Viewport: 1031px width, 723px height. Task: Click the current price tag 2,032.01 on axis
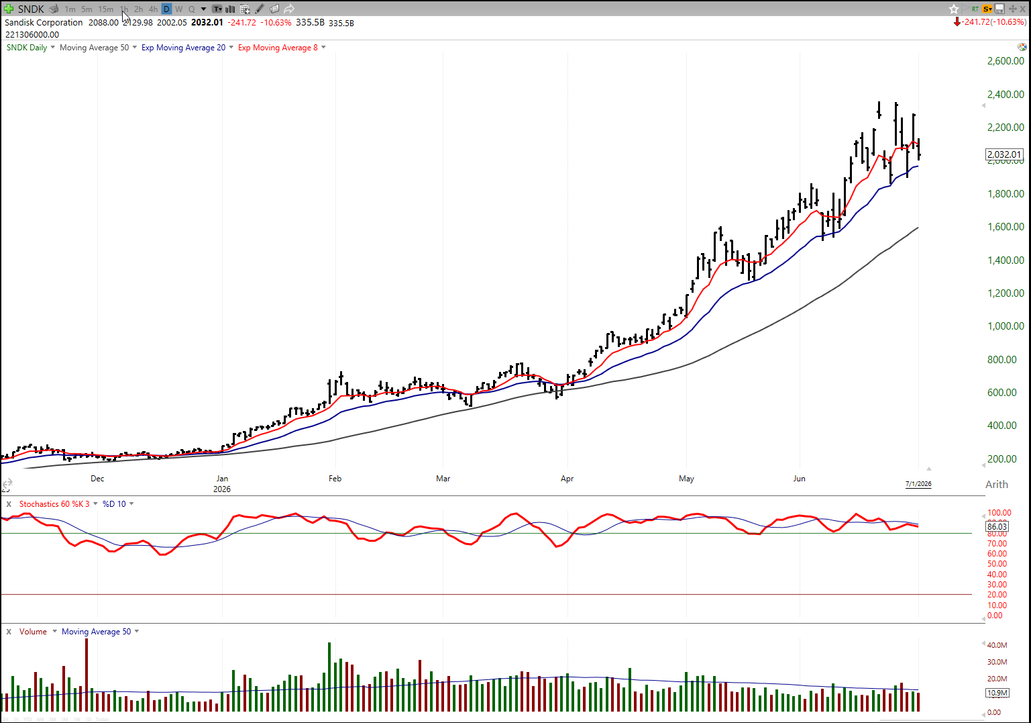[x=1004, y=154]
